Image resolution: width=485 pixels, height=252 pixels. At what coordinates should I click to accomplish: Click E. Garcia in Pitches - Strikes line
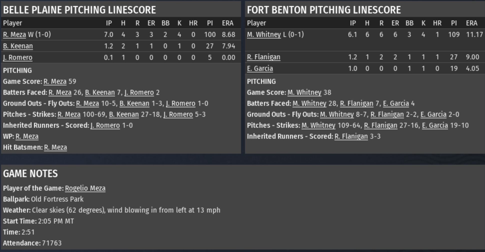[435, 125]
